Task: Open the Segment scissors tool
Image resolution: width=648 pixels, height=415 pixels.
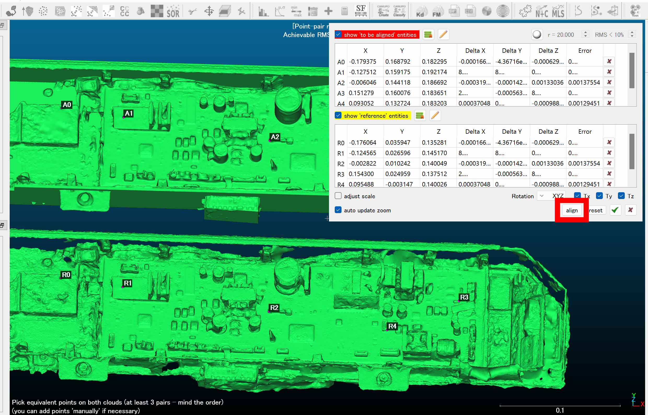Action: [x=193, y=11]
